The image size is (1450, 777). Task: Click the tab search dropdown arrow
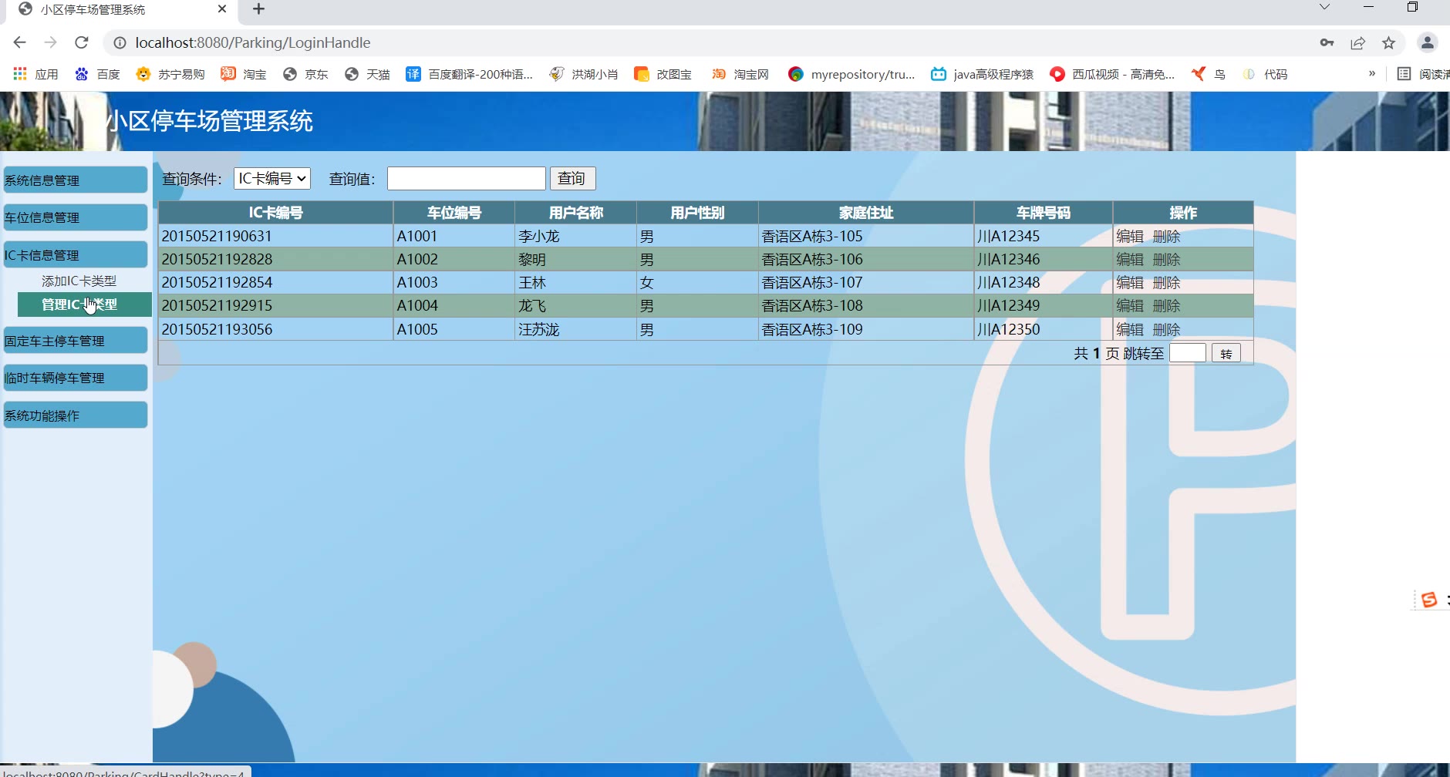pyautogui.click(x=1324, y=8)
